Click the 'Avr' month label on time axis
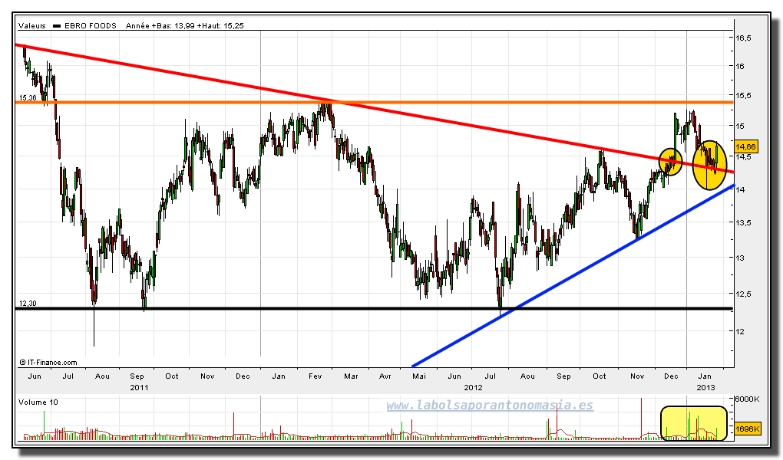783x460 pixels. pyautogui.click(x=385, y=376)
